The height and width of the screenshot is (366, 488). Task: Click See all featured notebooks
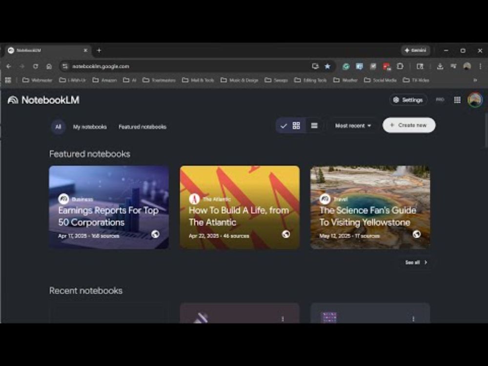coord(416,263)
